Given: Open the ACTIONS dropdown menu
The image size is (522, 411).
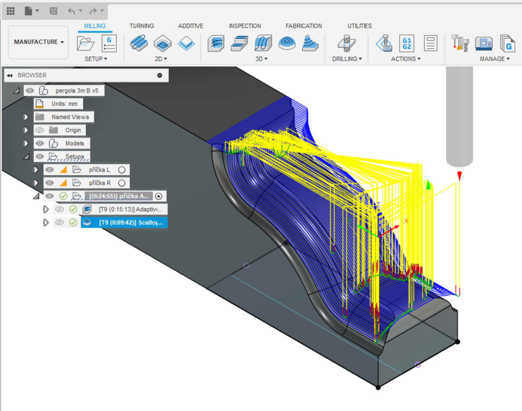Looking at the screenshot, I should click(406, 59).
